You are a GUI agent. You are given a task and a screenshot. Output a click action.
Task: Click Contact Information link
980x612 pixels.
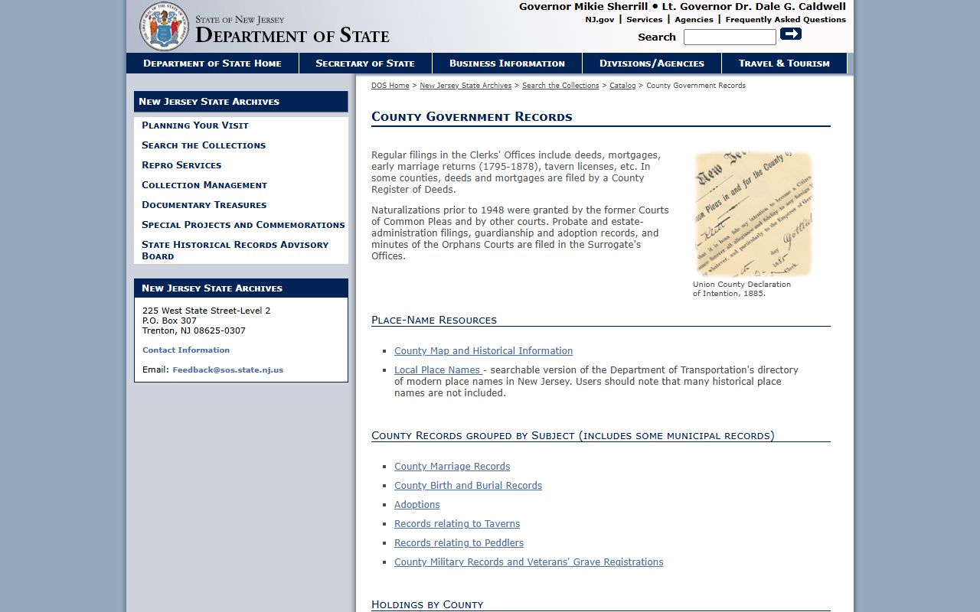186,350
